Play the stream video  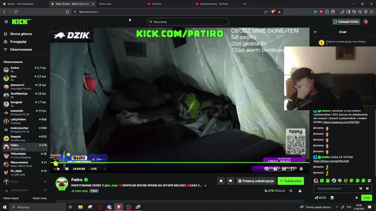[58, 169]
